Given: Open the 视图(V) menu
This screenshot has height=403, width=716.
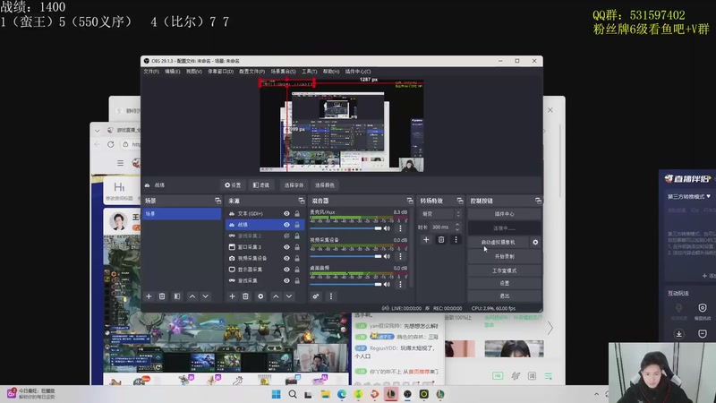Looking at the screenshot, I should 193,72.
